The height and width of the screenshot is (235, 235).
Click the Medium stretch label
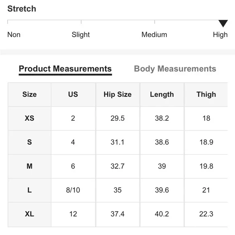pyautogui.click(x=154, y=34)
